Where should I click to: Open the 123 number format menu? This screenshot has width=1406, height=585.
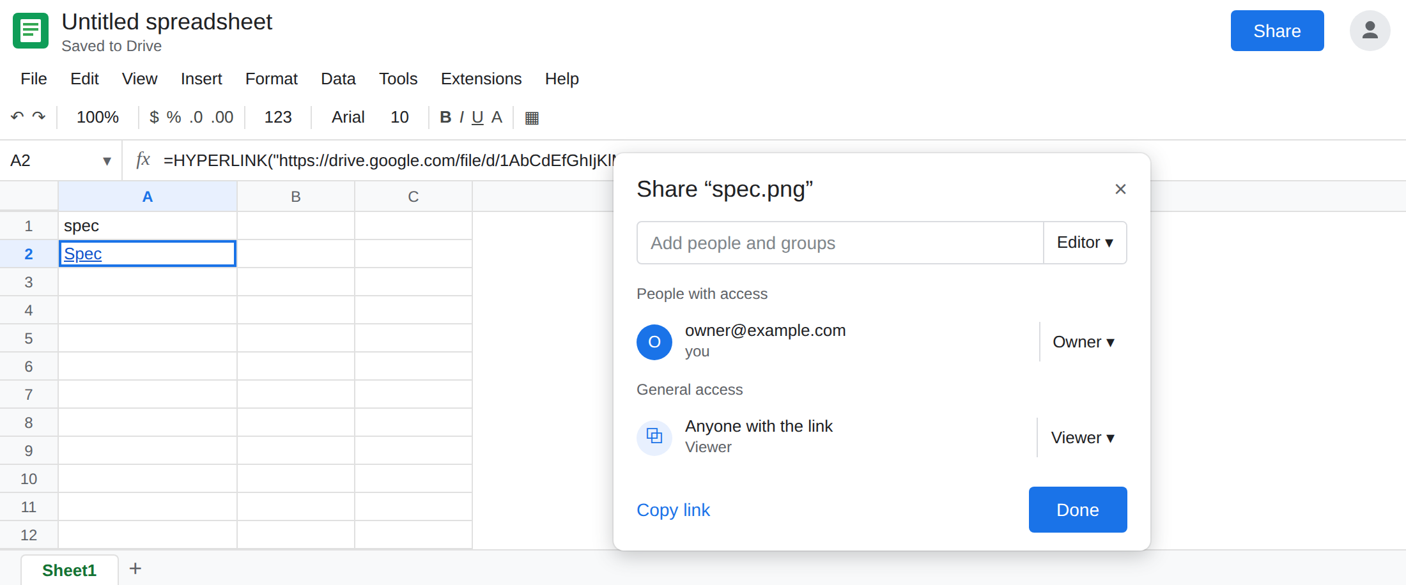click(278, 117)
